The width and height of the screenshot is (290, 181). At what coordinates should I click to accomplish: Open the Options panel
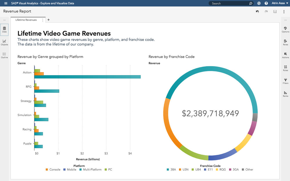[x=285, y=29]
